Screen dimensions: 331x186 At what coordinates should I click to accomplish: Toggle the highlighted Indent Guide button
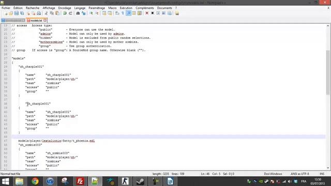[128, 13]
